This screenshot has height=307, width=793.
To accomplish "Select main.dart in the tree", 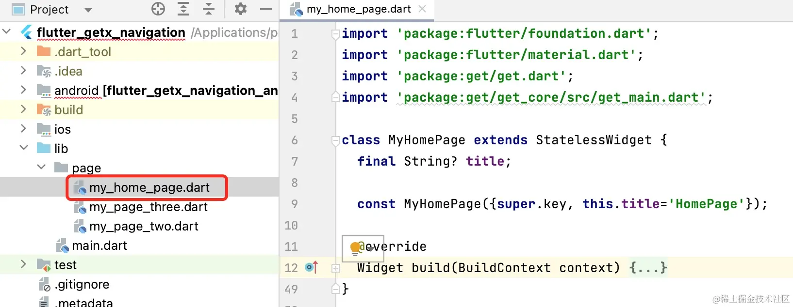I will pos(99,246).
